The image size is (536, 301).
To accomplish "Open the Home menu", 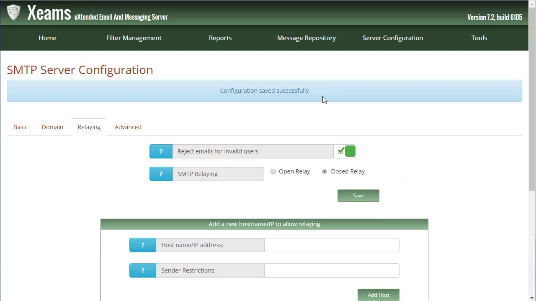I will (47, 38).
